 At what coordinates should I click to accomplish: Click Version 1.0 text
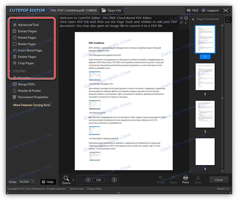coord(223,189)
